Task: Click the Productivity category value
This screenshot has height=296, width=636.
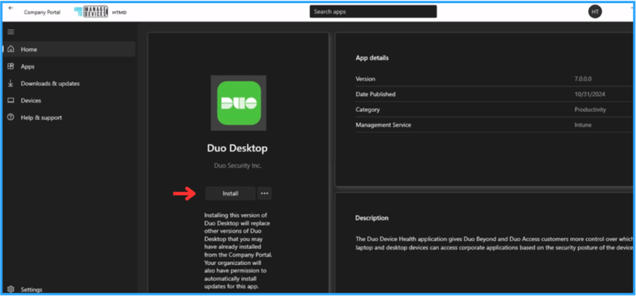Action: [x=590, y=109]
